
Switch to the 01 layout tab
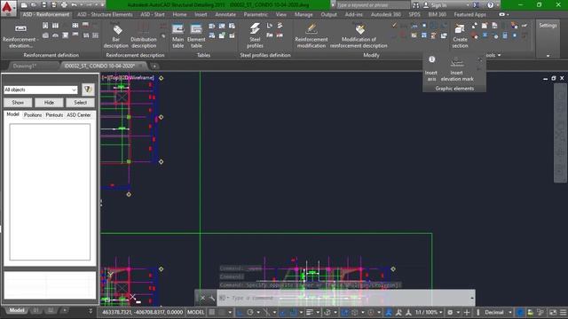click(x=35, y=310)
